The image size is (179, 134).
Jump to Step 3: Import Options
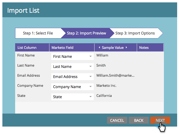click(135, 33)
